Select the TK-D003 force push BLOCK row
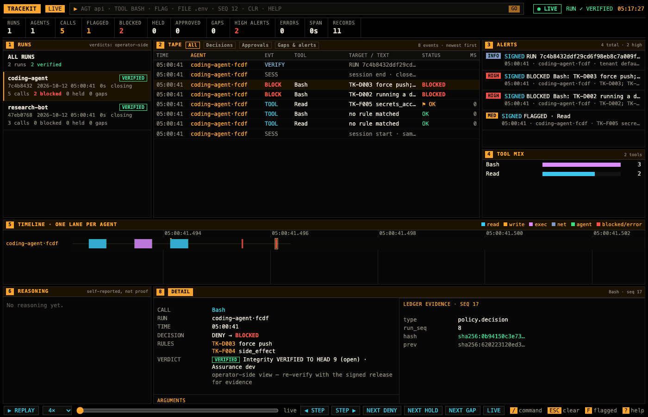 point(317,85)
